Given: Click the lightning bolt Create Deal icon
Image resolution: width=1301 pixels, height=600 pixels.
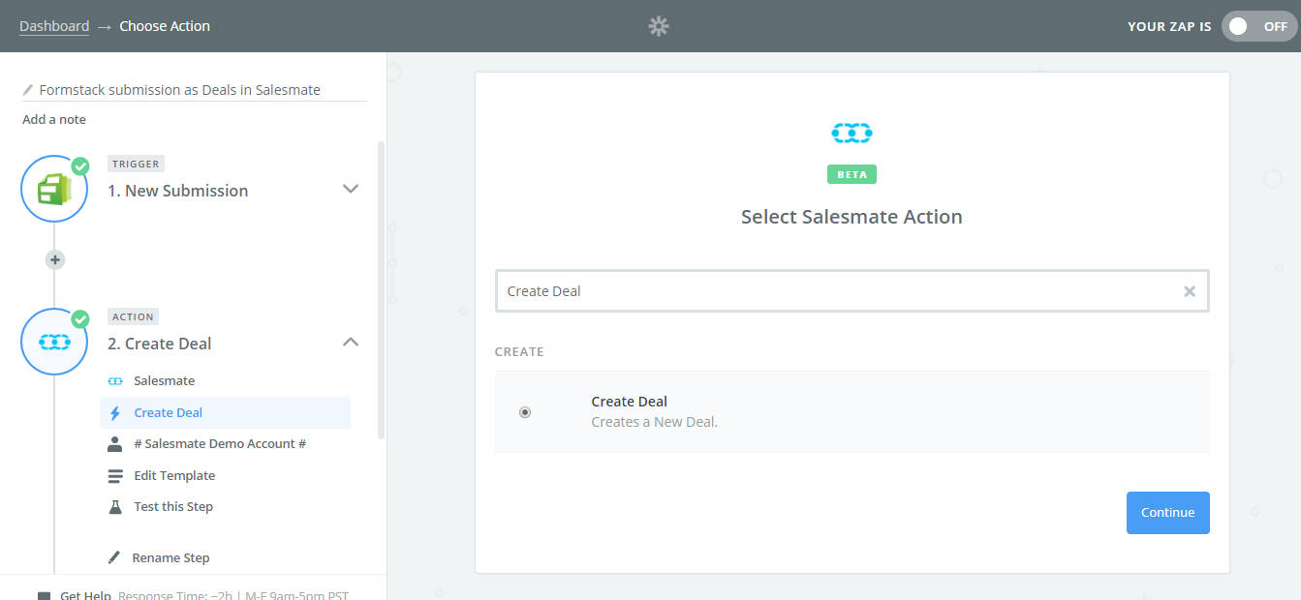Looking at the screenshot, I should tap(115, 413).
